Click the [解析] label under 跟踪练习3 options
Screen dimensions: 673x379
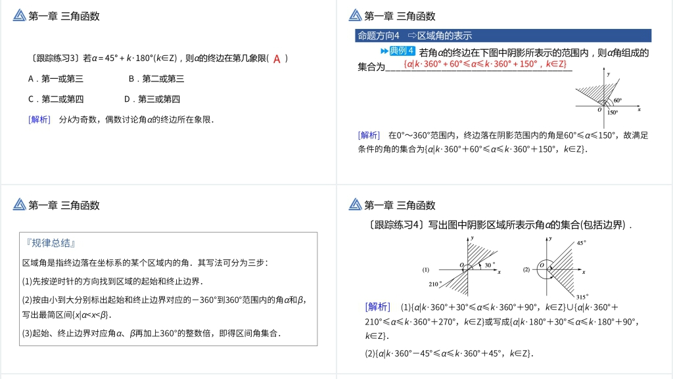39,120
